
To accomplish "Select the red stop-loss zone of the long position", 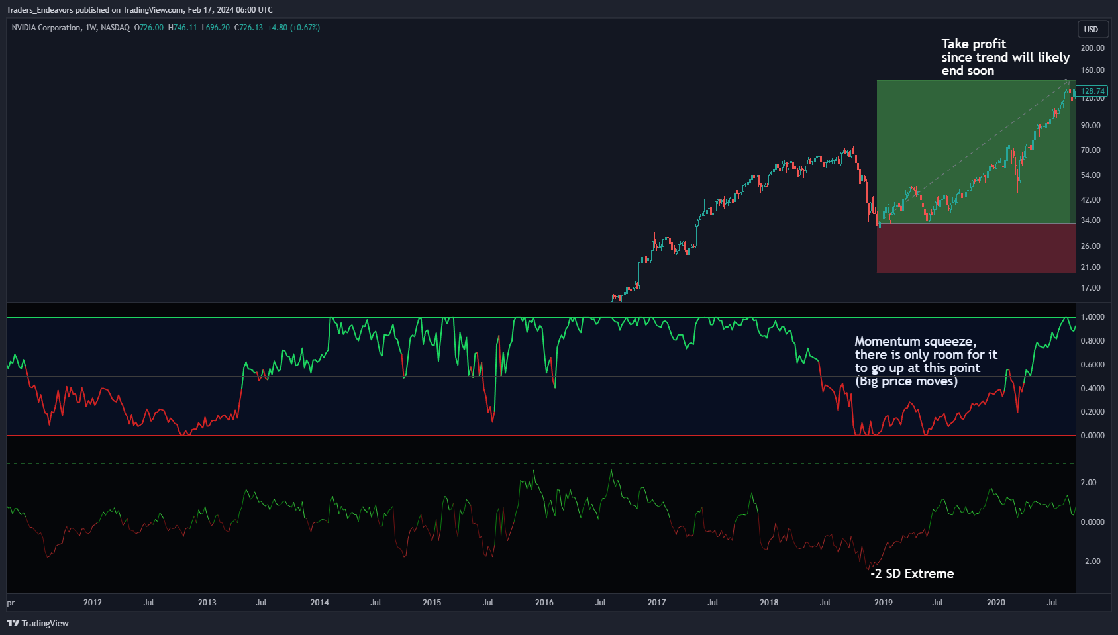I will point(976,248).
